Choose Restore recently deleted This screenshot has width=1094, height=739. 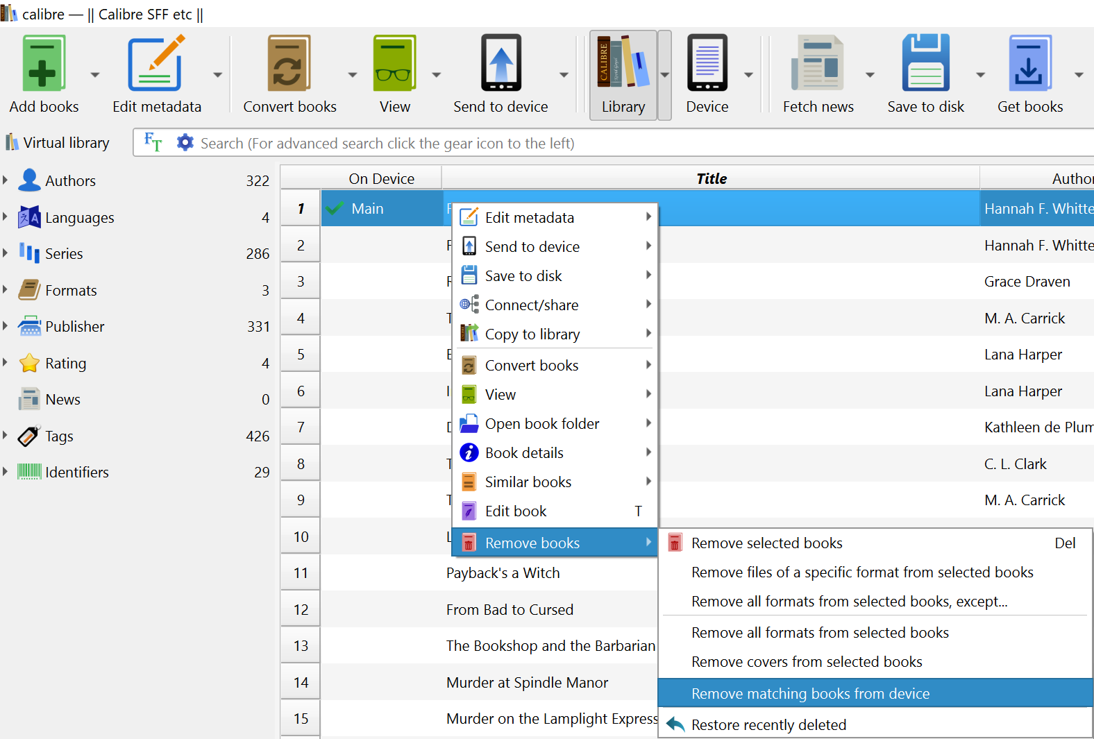(875, 724)
